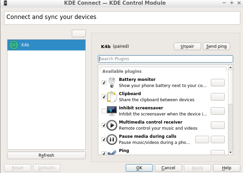Click the plugin list scroll down arrow
243x173 pixels.
coord(230,152)
